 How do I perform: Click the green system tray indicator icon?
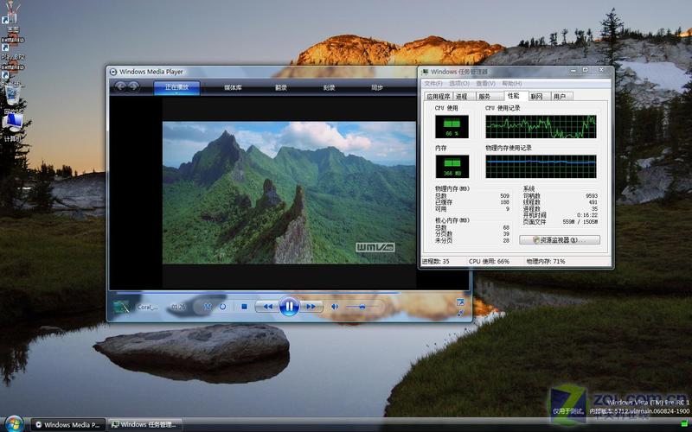(684, 424)
